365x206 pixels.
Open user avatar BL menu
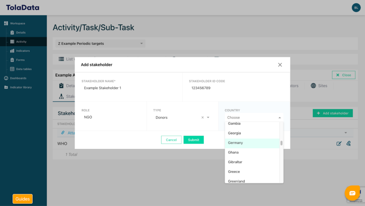tap(356, 7)
